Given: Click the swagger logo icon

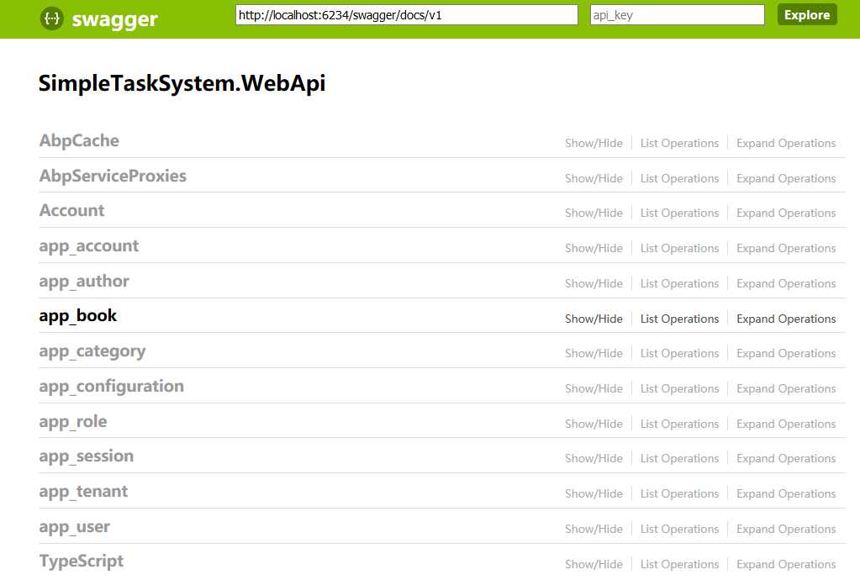Looking at the screenshot, I should tap(51, 18).
